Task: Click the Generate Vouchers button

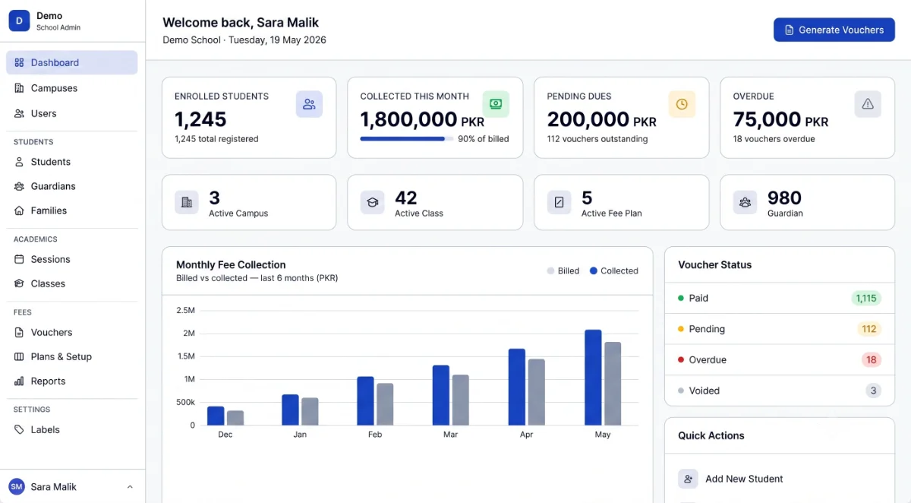Action: coord(834,30)
